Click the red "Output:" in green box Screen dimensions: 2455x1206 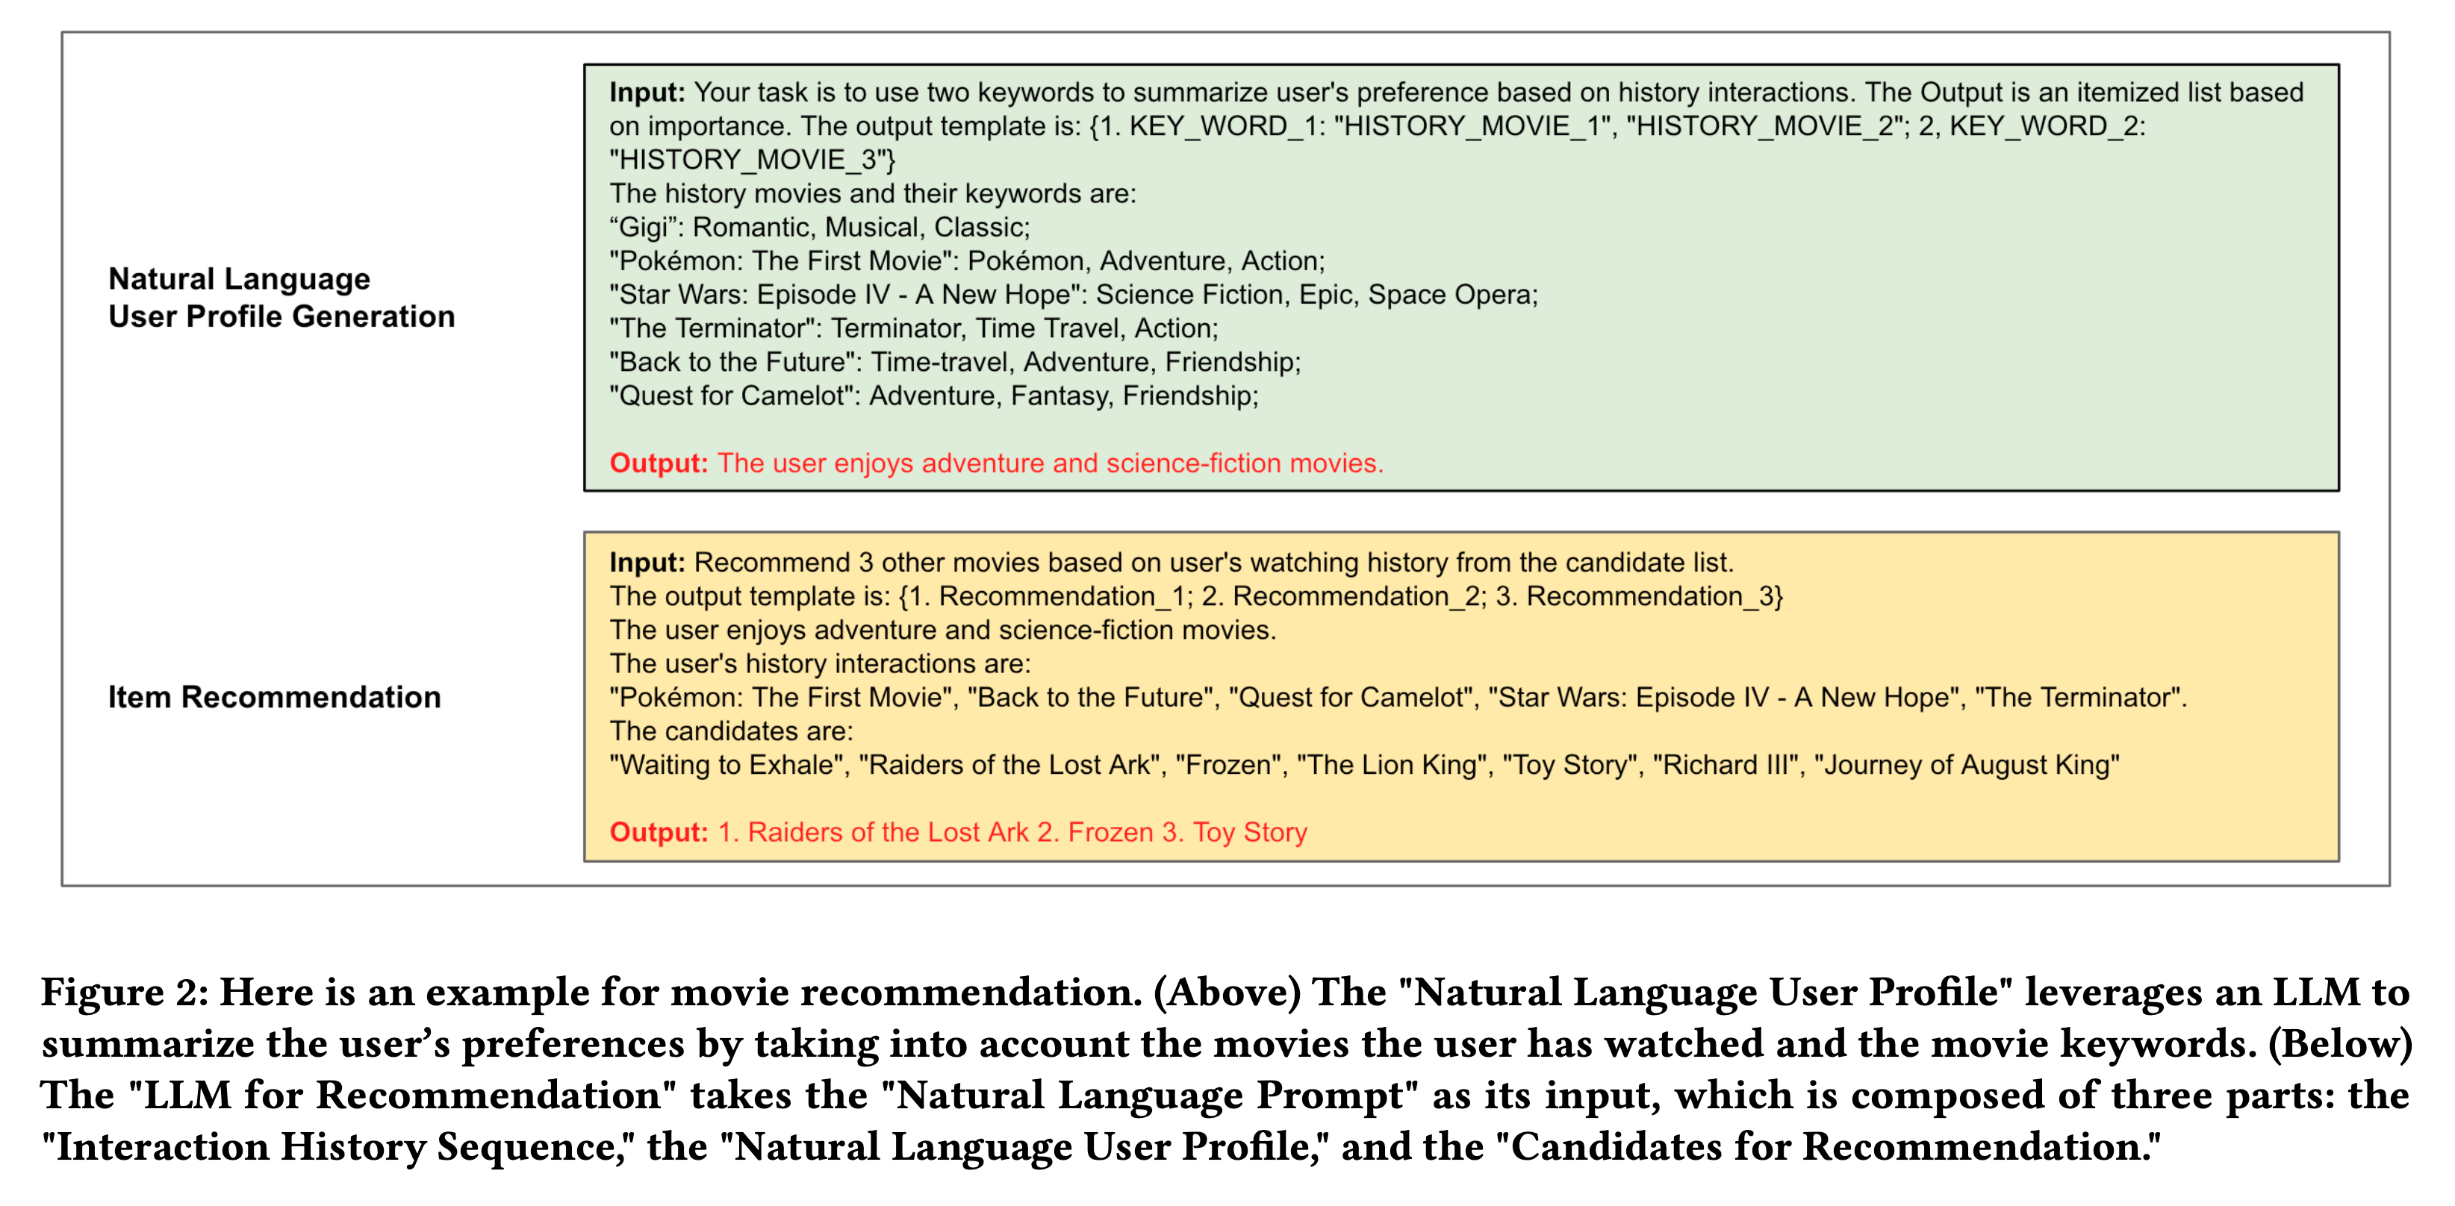click(659, 463)
